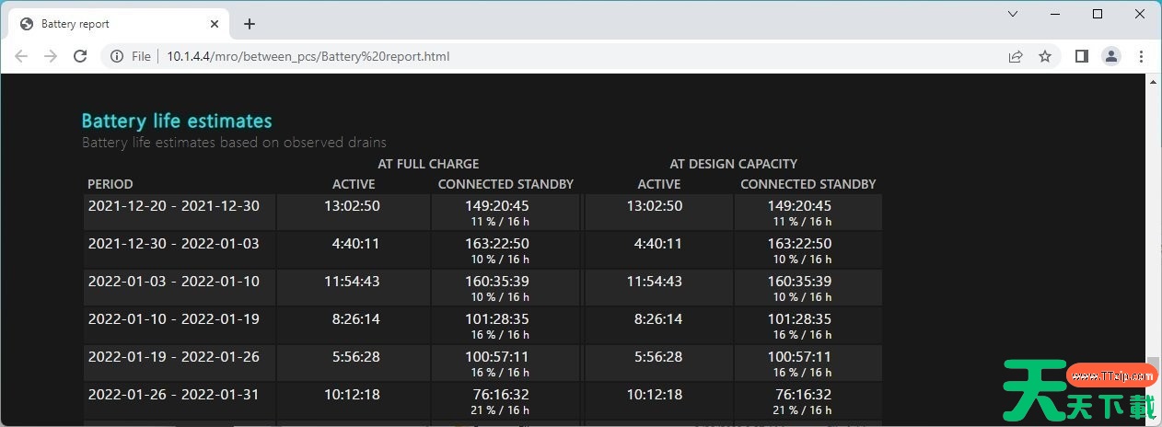The width and height of the screenshot is (1162, 427).
Task: Click the forward navigation arrow
Action: pyautogui.click(x=51, y=56)
